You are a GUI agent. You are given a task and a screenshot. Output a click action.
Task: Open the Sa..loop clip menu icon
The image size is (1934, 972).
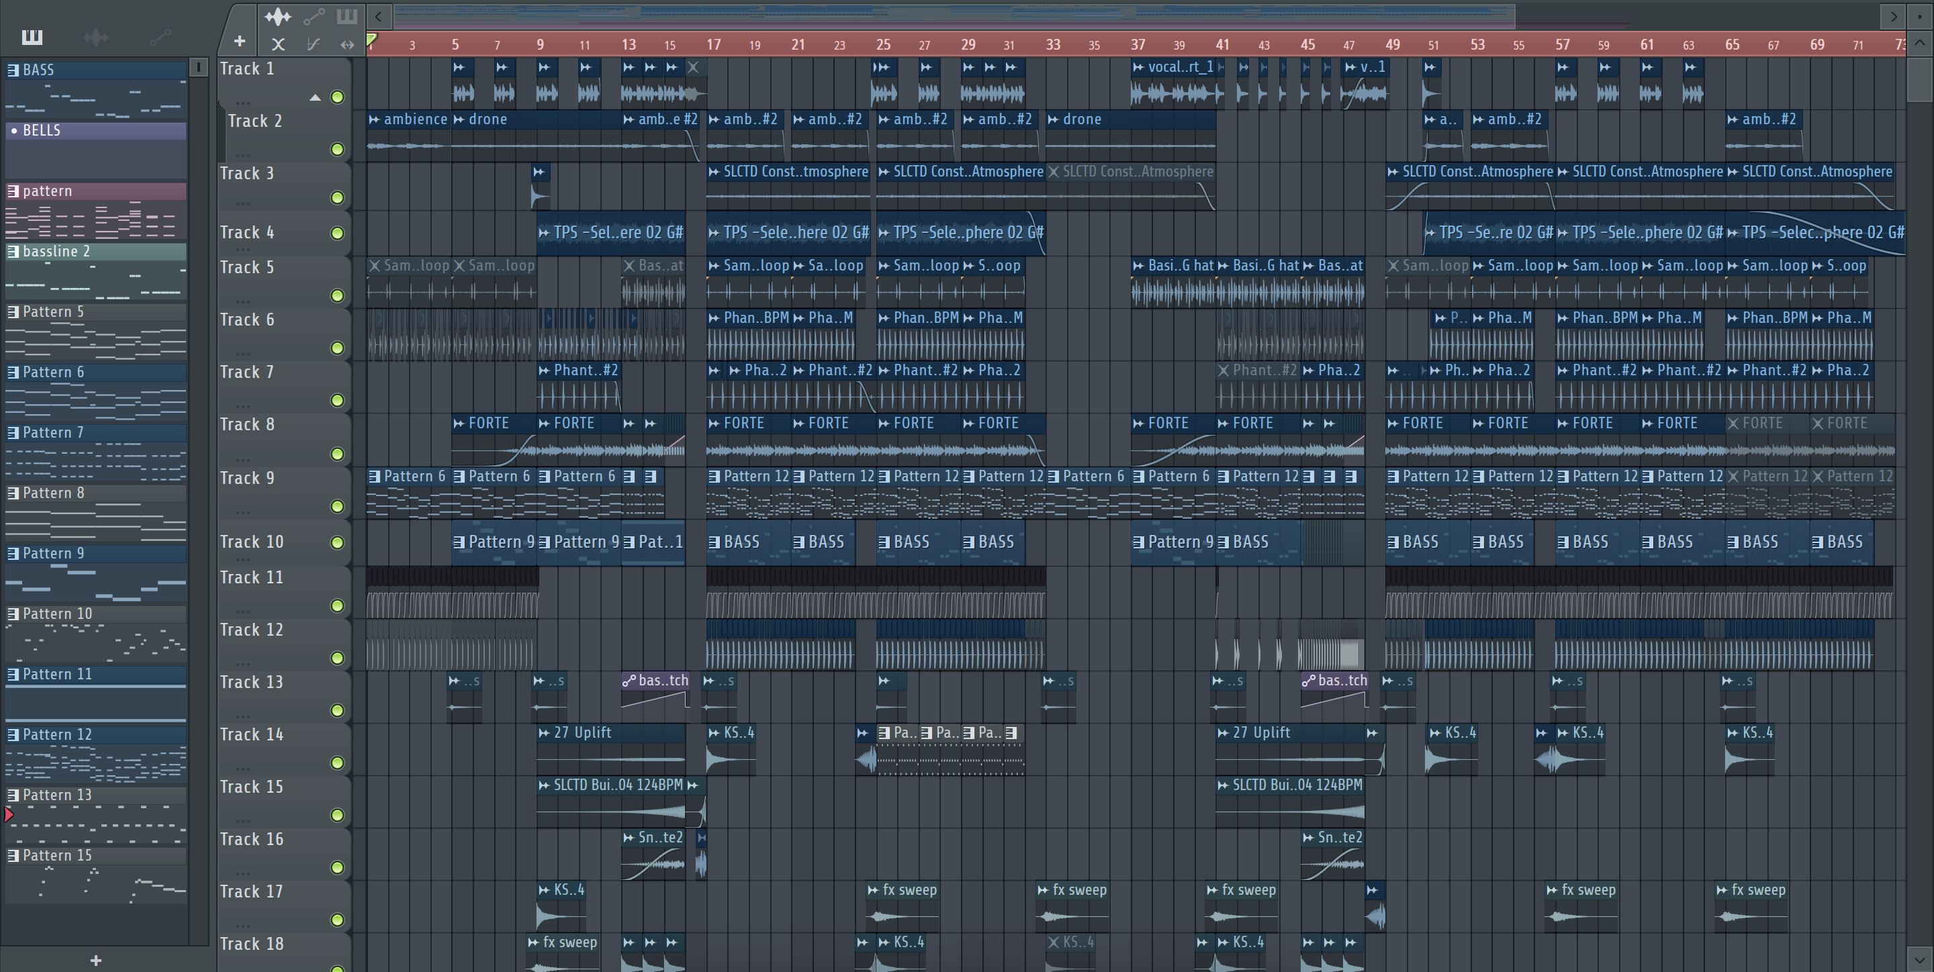(798, 266)
